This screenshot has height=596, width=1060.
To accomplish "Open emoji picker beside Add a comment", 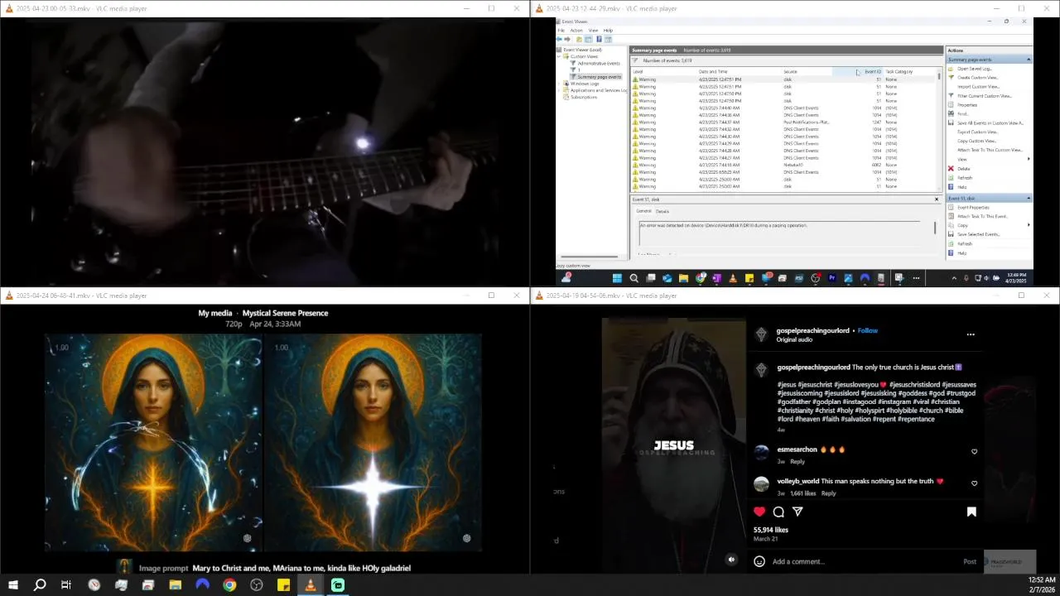I will pos(759,561).
